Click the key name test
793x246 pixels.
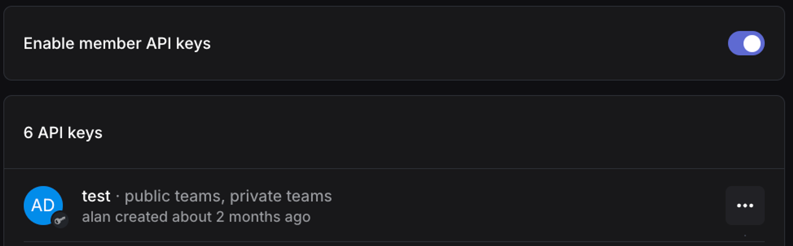pos(96,196)
